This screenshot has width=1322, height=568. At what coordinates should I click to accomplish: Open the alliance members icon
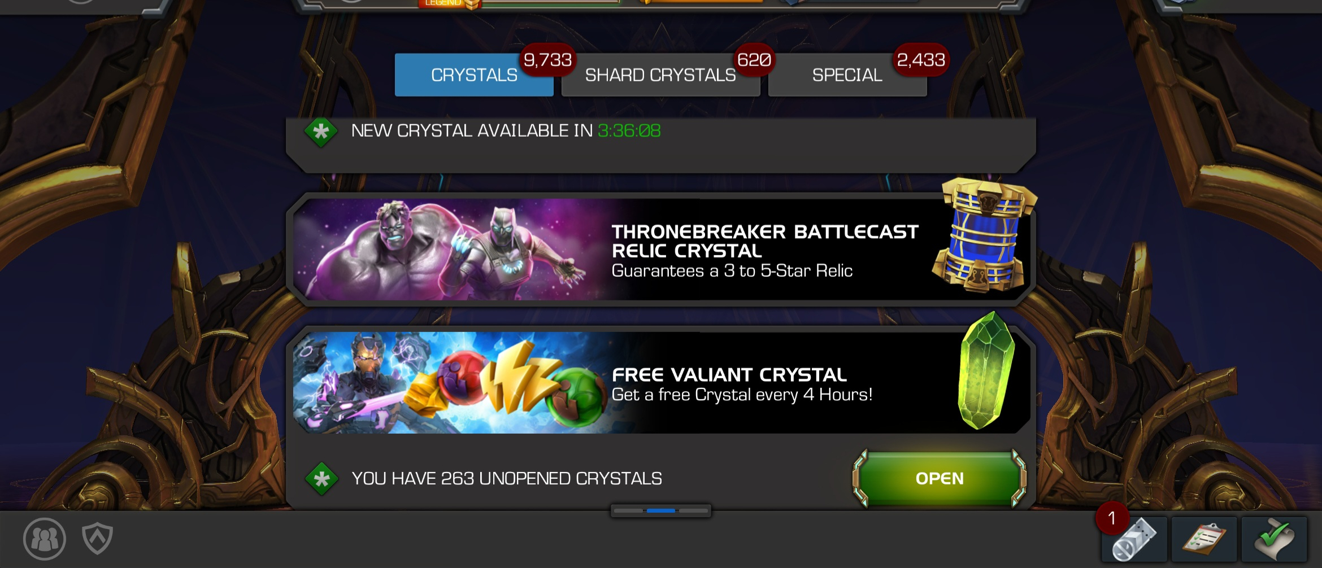pyautogui.click(x=45, y=539)
